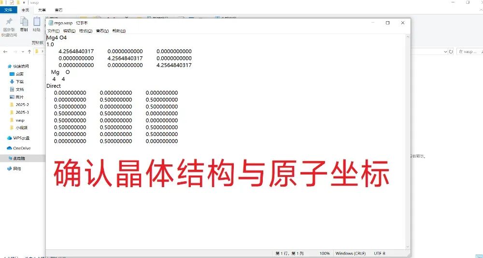Click row 0.500000000 0.000000000 0.500000000
Image resolution: width=483 pixels, height=258 pixels.
[x=116, y=107]
